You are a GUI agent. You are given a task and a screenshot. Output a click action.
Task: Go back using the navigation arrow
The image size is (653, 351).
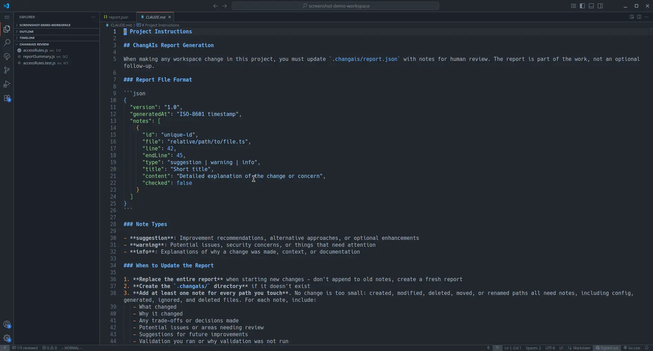click(216, 6)
